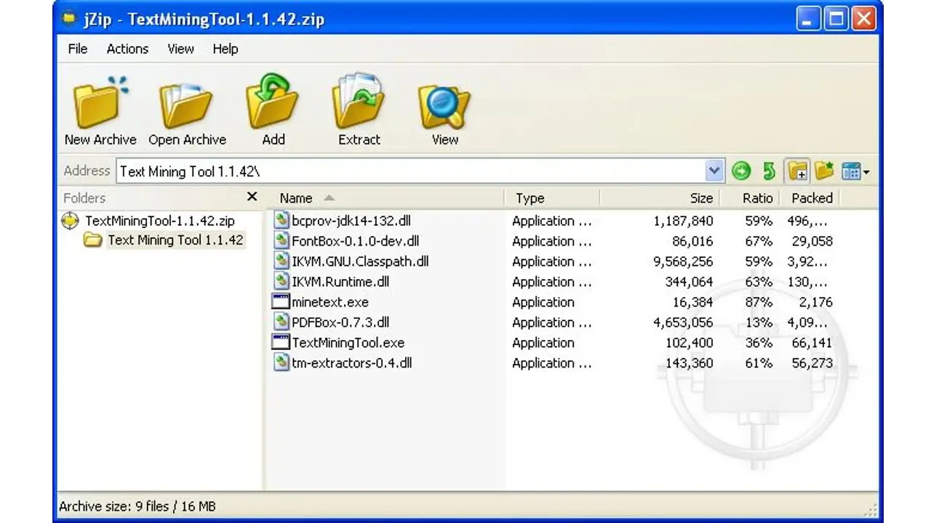
Task: Maximize the jZip window
Action: [x=836, y=19]
